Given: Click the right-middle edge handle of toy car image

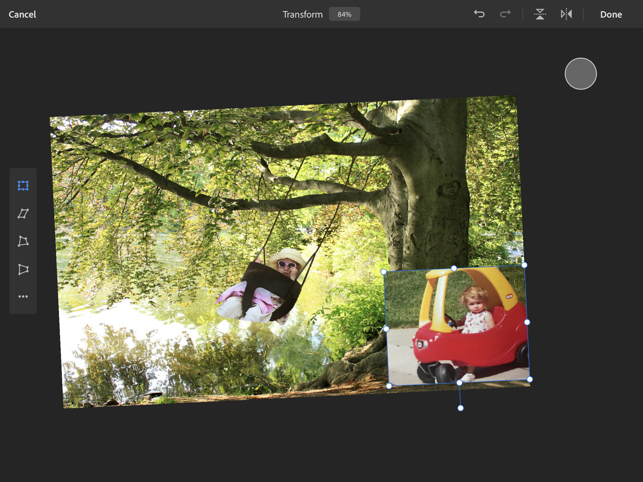Looking at the screenshot, I should [x=527, y=322].
